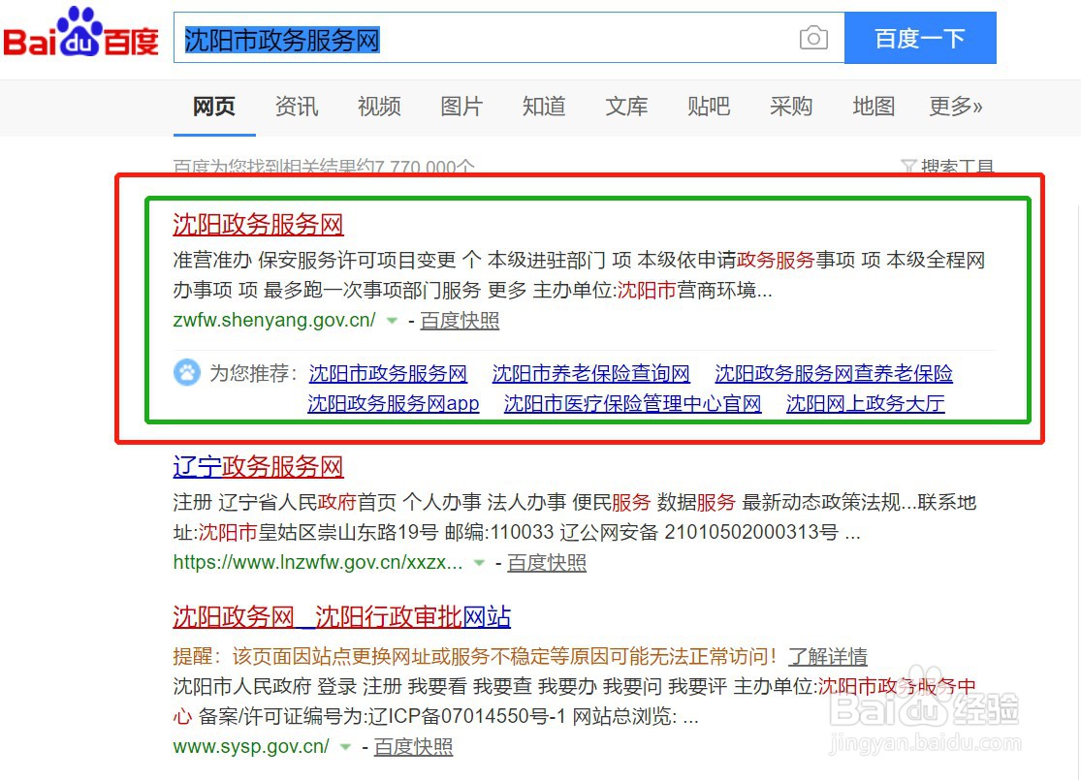Open 百度快照 for zwfw.shenyang.gov.cn result

point(460,321)
